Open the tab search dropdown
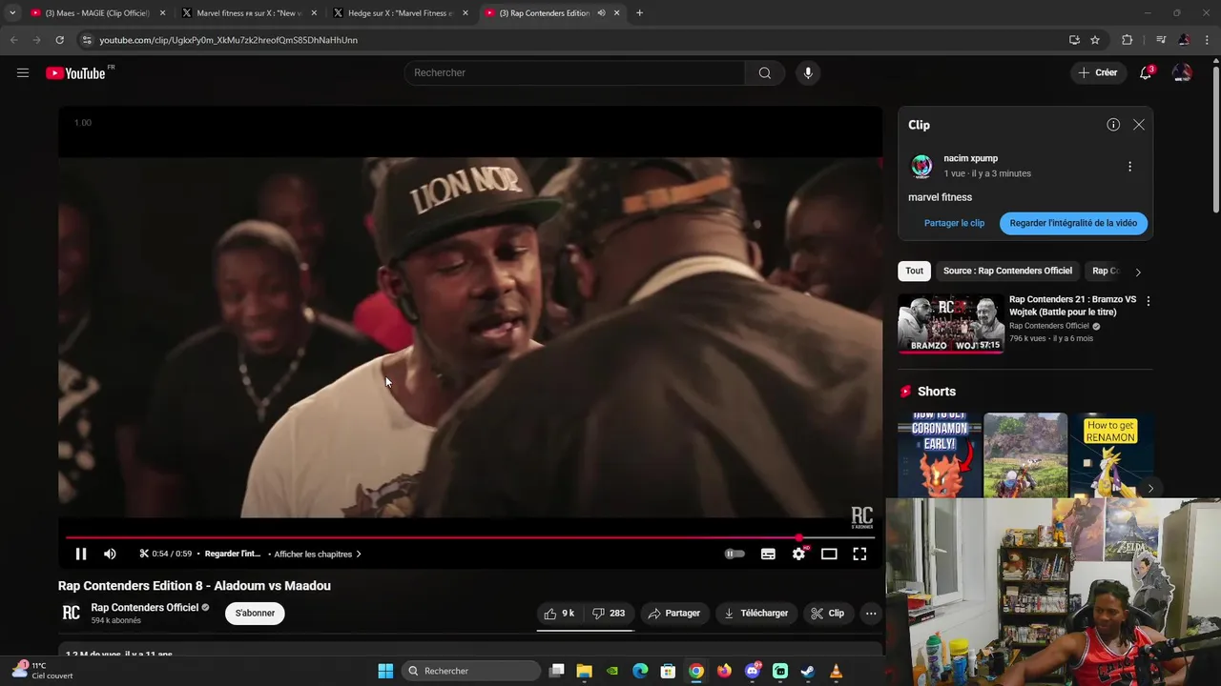Viewport: 1221px width, 686px height. [12, 13]
